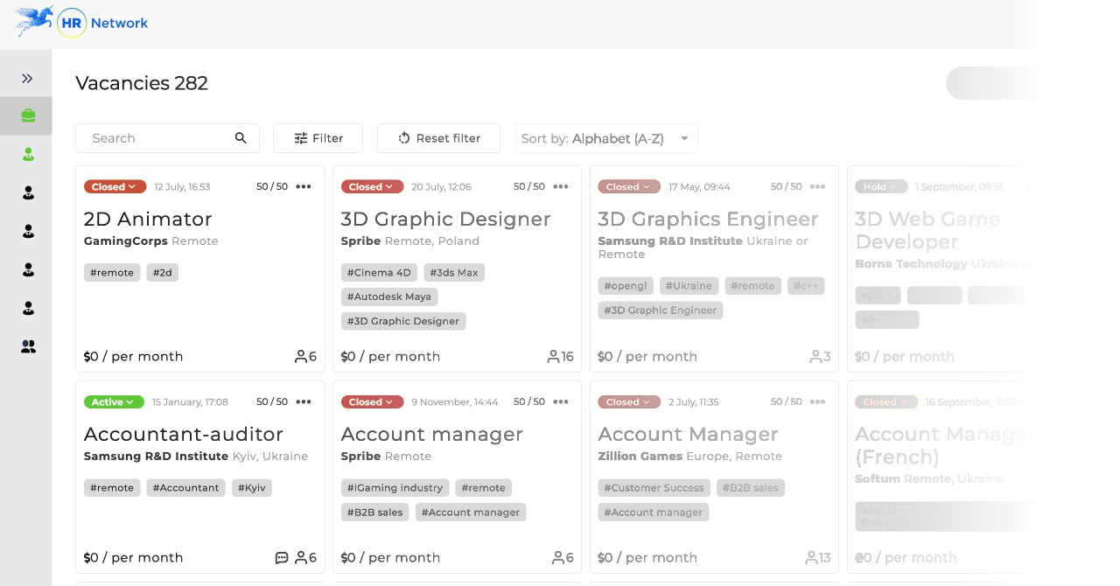This screenshot has width=1120, height=586.
Task: Click the candidates icon on Spribe Account manager card
Action: coord(558,557)
